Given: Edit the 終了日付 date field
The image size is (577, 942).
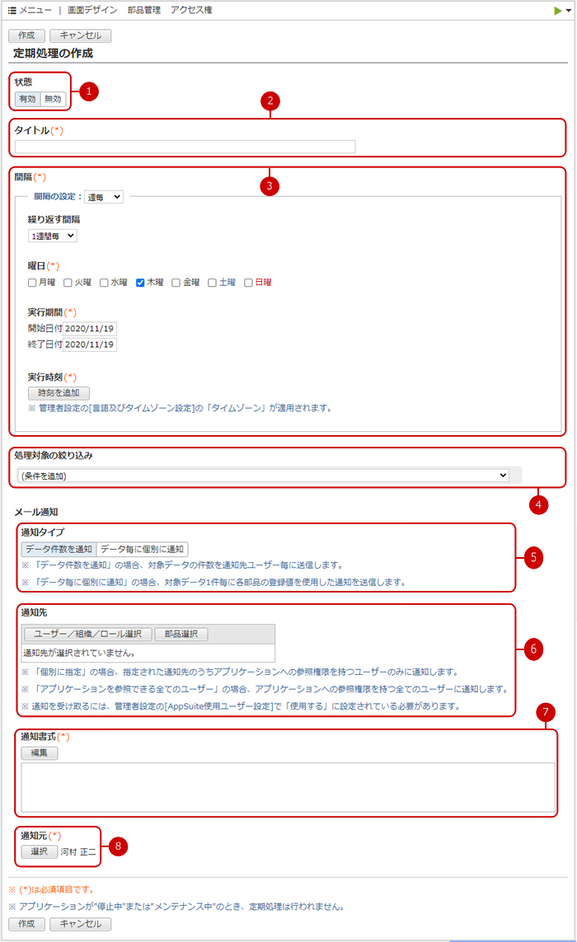Looking at the screenshot, I should click(90, 344).
